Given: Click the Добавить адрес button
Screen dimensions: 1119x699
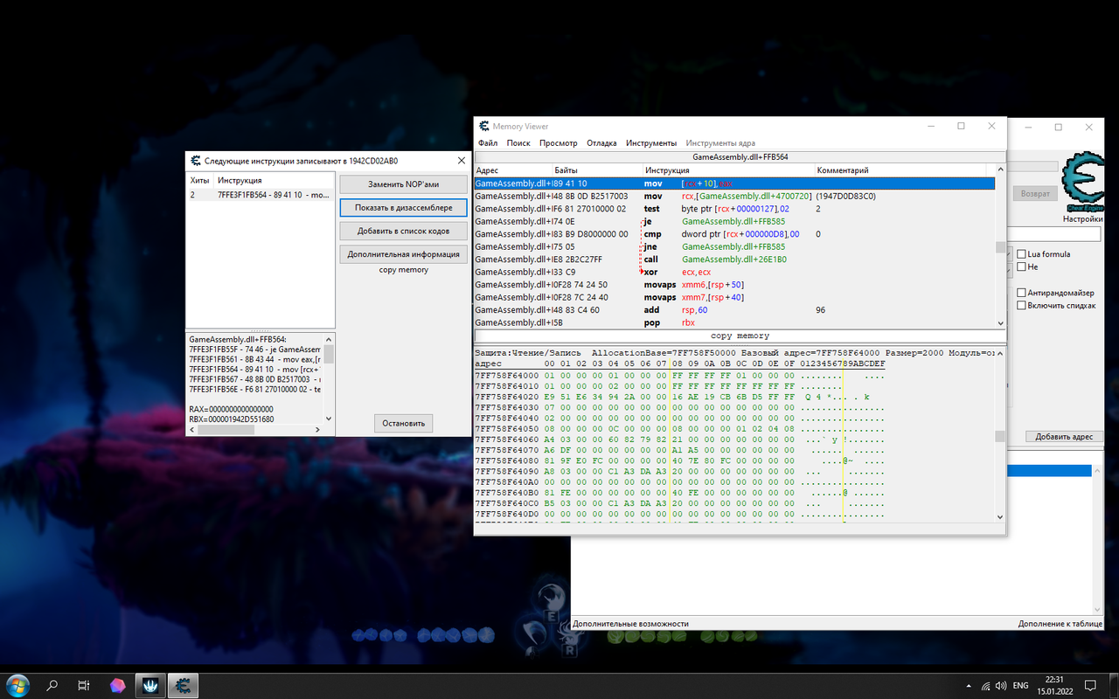Looking at the screenshot, I should click(1064, 436).
